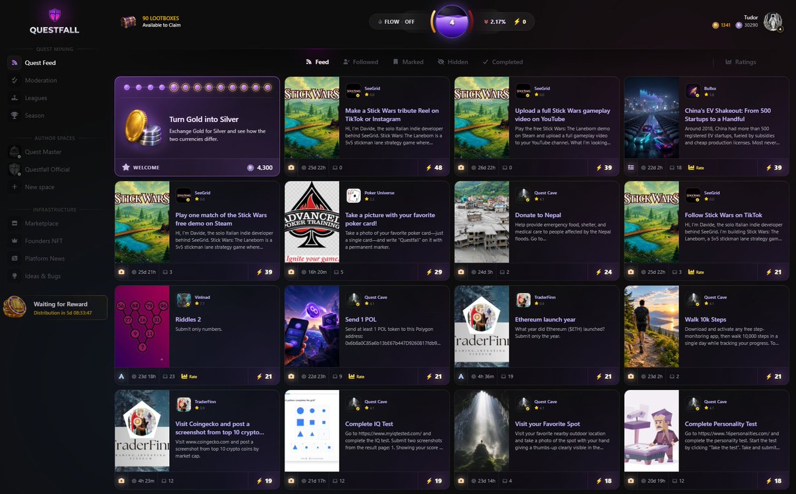Open Tudor's profile avatar
796x494 pixels.
pyautogui.click(x=773, y=21)
